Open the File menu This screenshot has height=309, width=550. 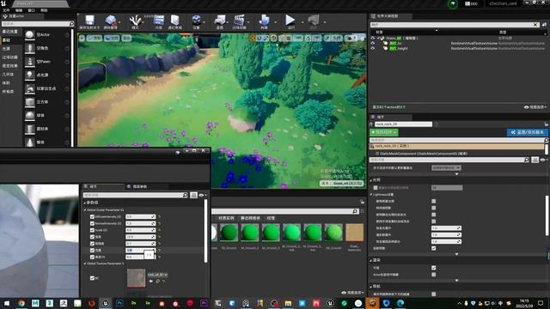pos(6,10)
